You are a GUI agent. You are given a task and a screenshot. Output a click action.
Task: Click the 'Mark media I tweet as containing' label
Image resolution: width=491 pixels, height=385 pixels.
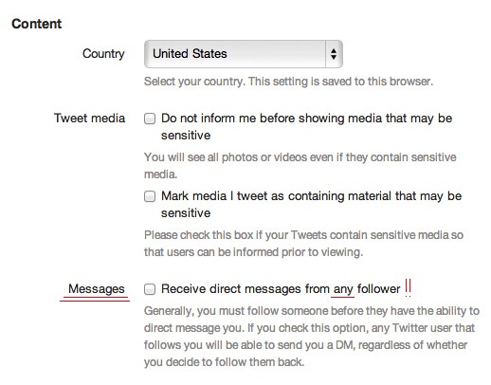[x=311, y=205]
